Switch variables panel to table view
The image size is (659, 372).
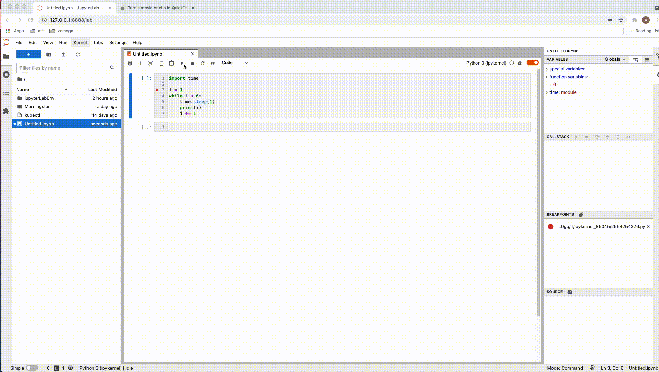pyautogui.click(x=647, y=59)
